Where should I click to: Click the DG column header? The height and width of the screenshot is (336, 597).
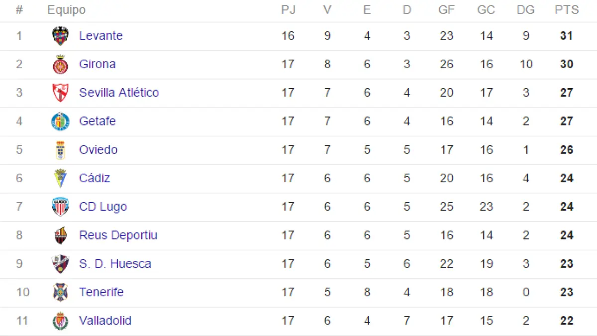[526, 10]
